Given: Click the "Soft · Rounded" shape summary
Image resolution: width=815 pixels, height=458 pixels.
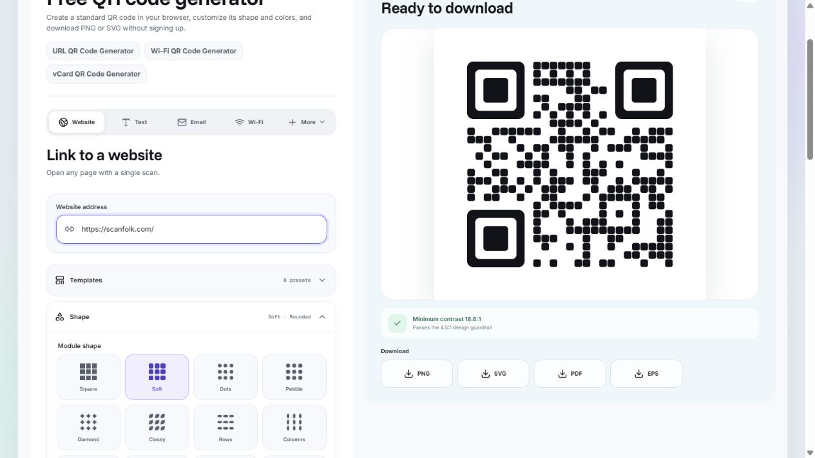Looking at the screenshot, I should point(289,317).
